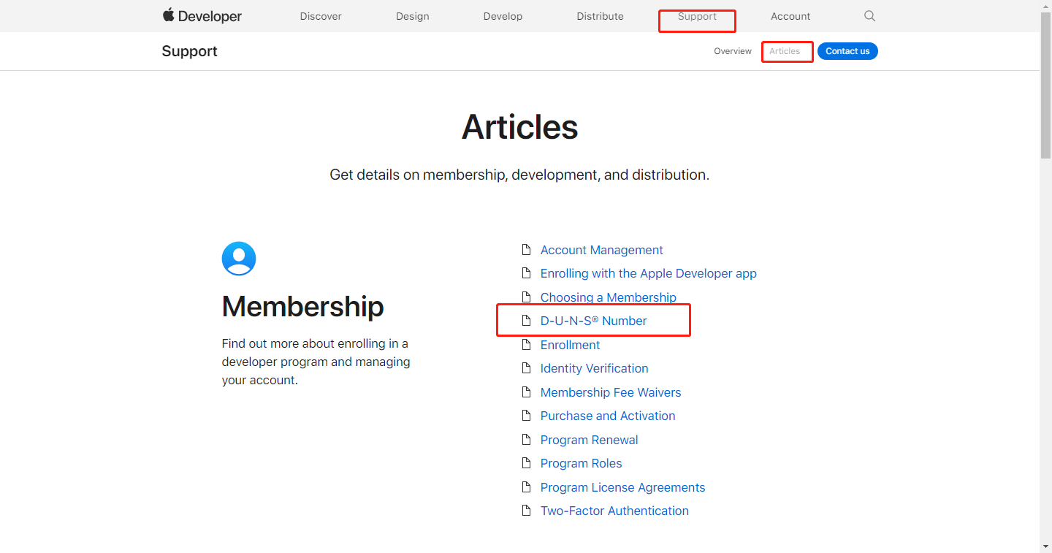This screenshot has width=1052, height=553.
Task: Open the Program Roles article
Action: [x=582, y=463]
